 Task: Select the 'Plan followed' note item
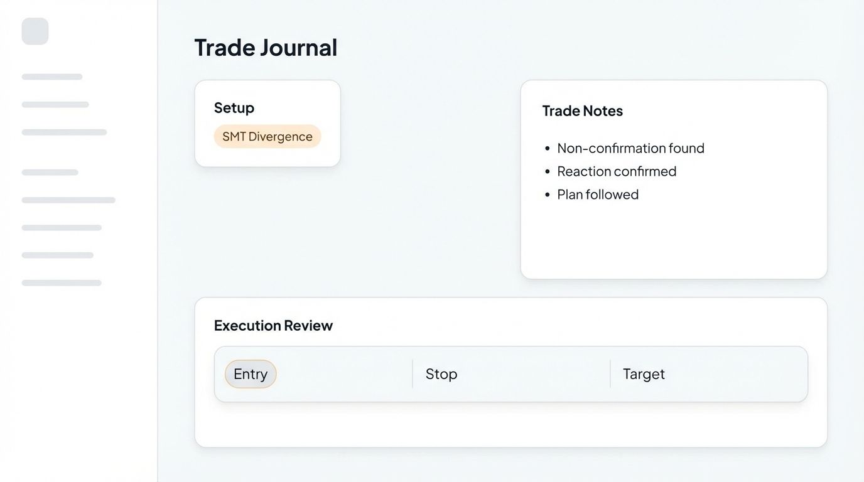click(598, 195)
